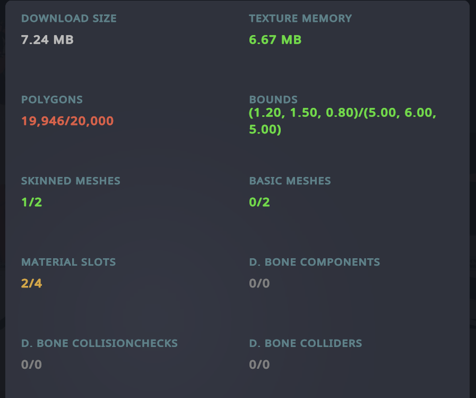This screenshot has width=476, height=398.
Task: Click the SKINNED MESHES label
Action: pos(71,181)
